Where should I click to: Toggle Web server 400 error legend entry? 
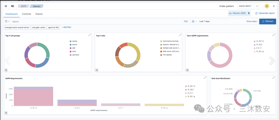tap(171, 51)
